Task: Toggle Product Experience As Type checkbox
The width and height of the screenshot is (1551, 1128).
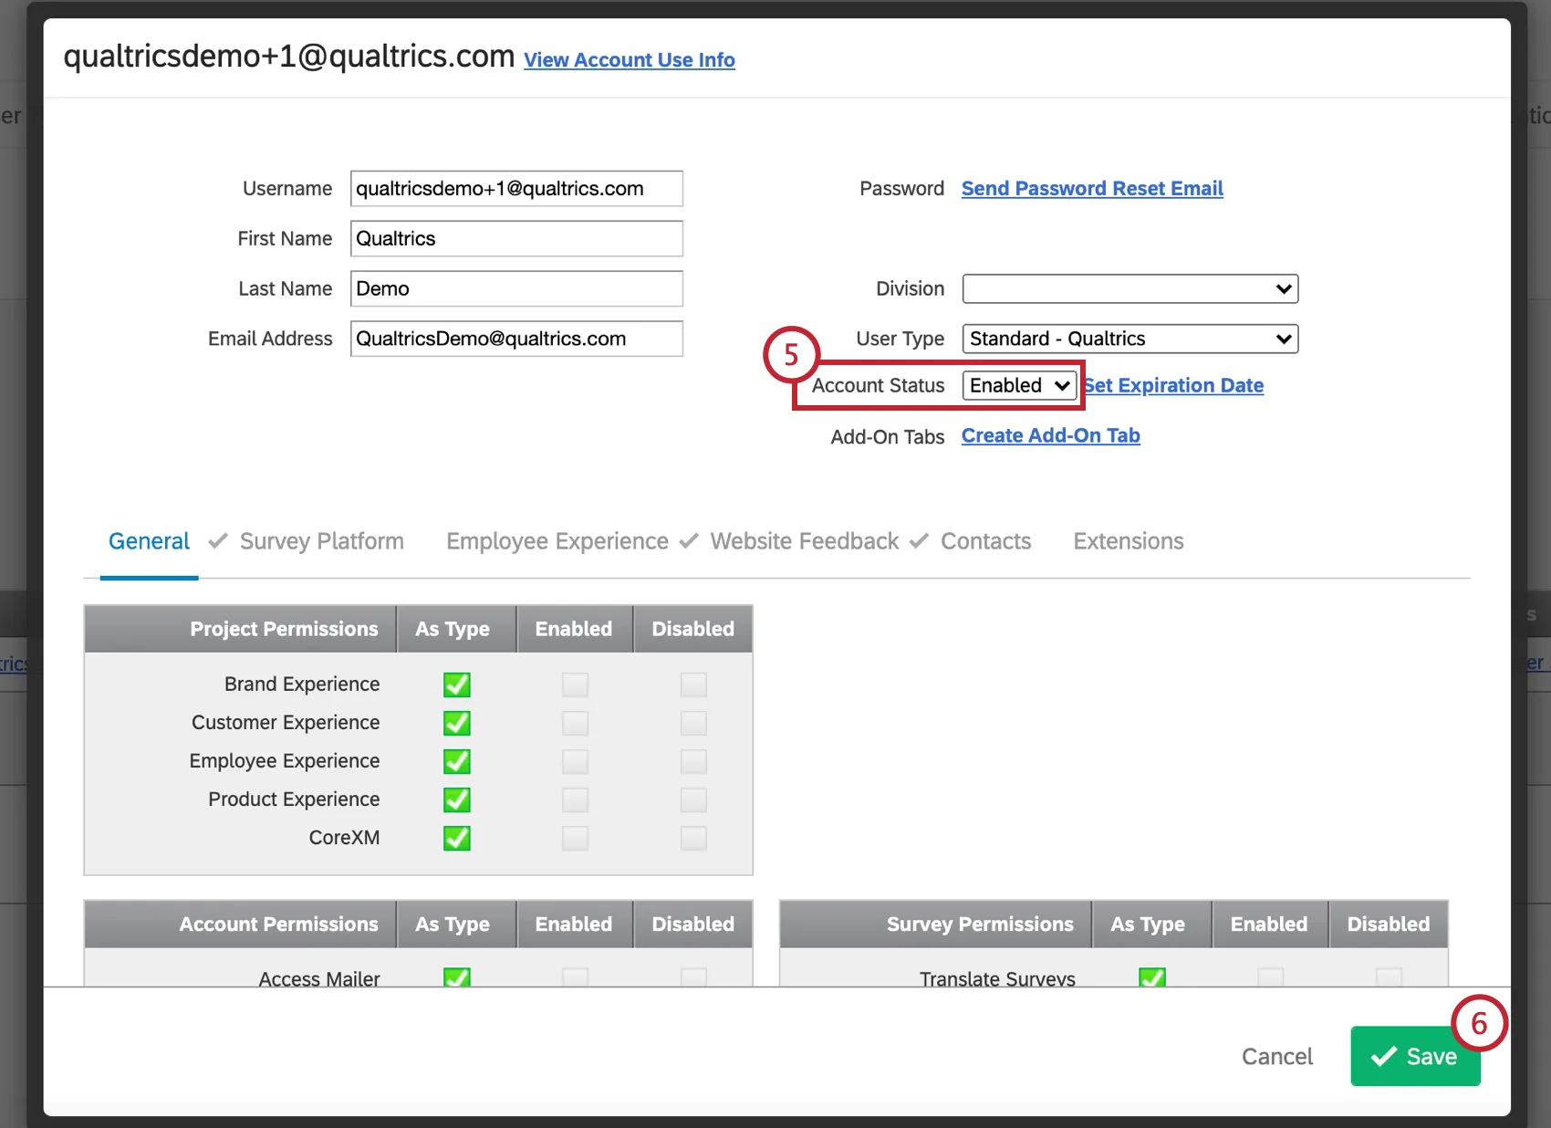Action: (457, 799)
